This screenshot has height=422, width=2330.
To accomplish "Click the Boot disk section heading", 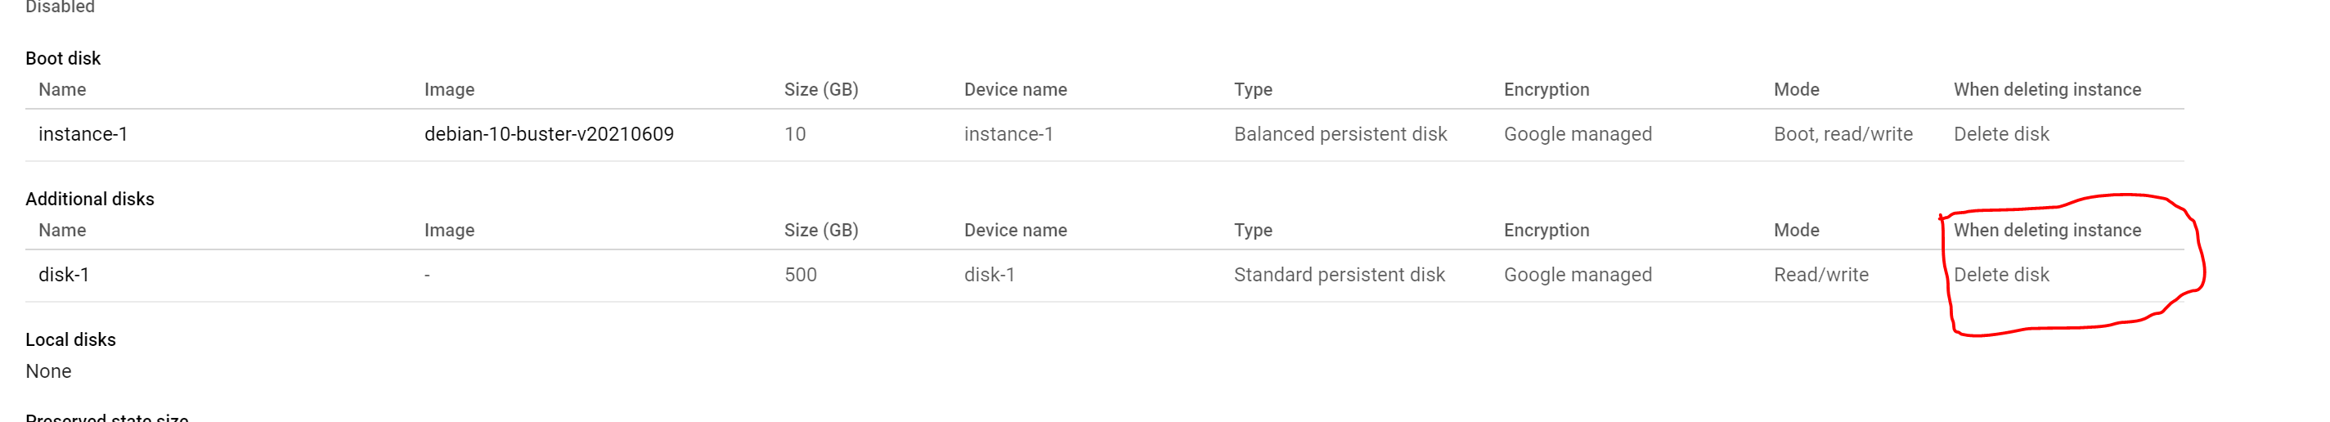I will (62, 59).
